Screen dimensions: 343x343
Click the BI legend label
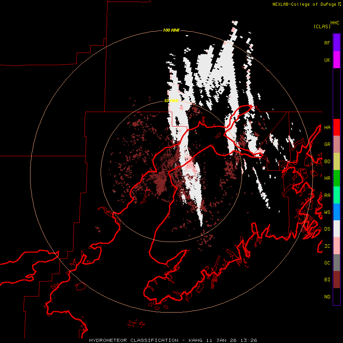[x=327, y=280]
